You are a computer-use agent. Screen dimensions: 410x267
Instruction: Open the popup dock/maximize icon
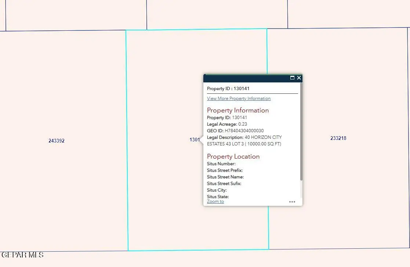(293, 78)
